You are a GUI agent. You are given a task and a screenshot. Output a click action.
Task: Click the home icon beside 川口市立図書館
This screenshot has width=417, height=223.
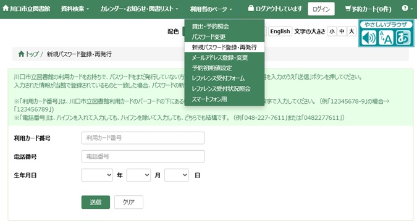click(6, 8)
